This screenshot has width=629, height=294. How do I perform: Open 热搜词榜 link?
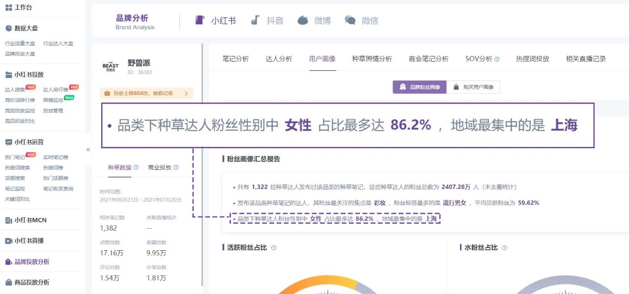(53, 168)
